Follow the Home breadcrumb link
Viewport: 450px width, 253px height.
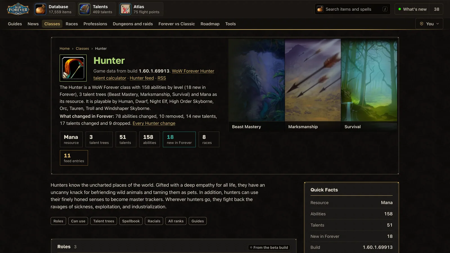tap(64, 49)
